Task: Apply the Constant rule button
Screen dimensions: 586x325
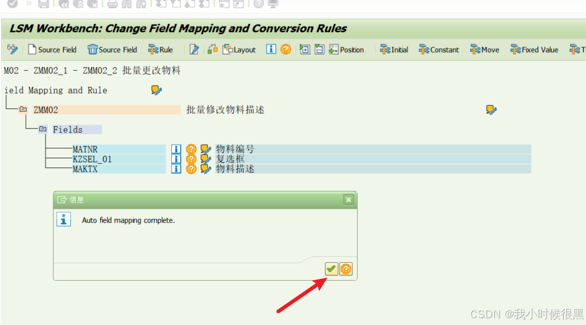Action: click(439, 49)
